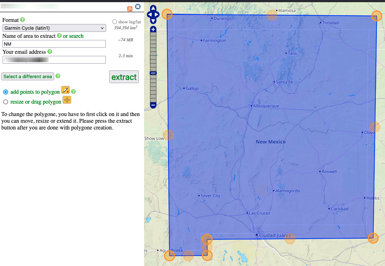Viewport: 385px width, 266px height.
Task: Click the RSS feed icon
Action: (130, 9)
